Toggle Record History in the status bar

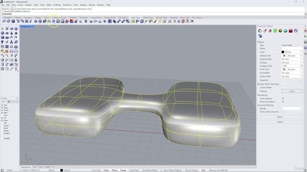191,170
